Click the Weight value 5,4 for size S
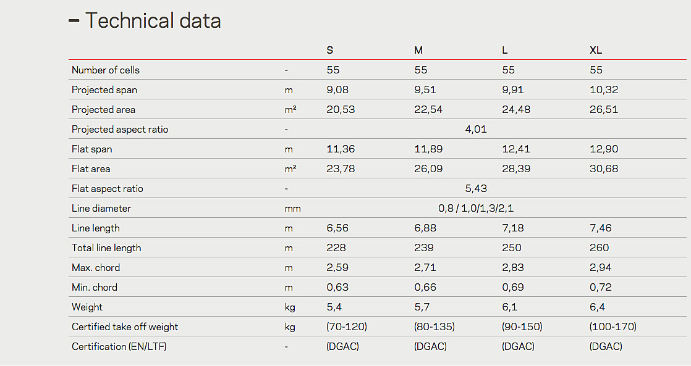 coord(334,307)
